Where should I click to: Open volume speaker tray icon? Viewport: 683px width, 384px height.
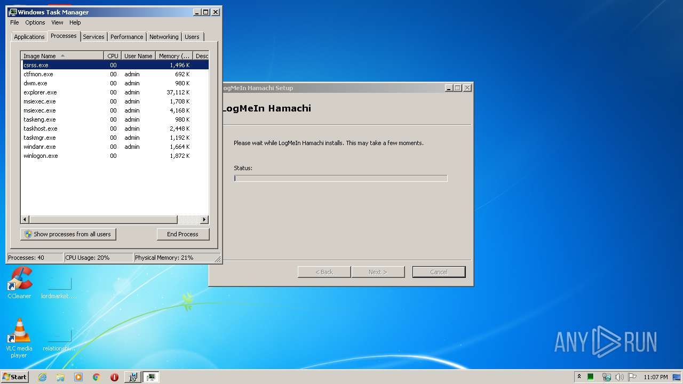point(619,377)
